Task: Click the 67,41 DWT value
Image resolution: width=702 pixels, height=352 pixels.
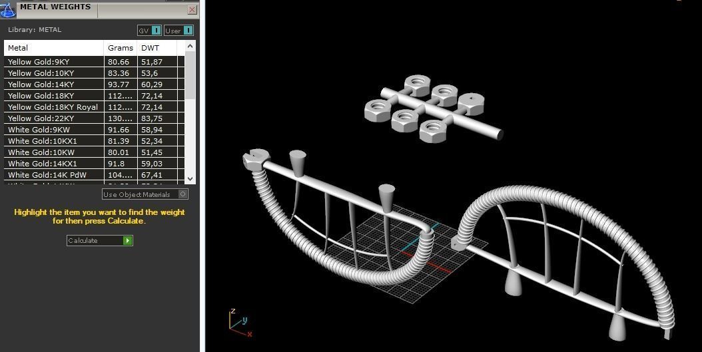Action: click(x=152, y=175)
